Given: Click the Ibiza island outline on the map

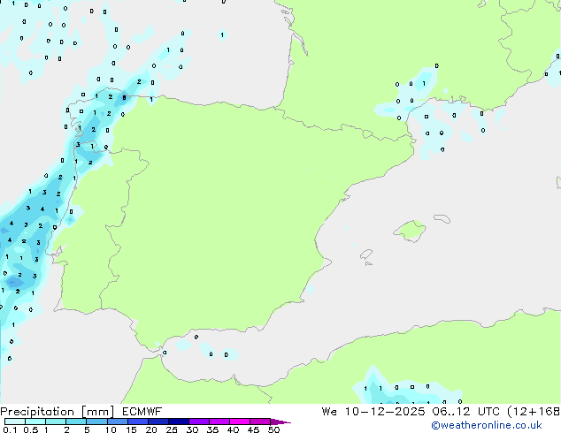Looking at the screenshot, I should point(366,254).
